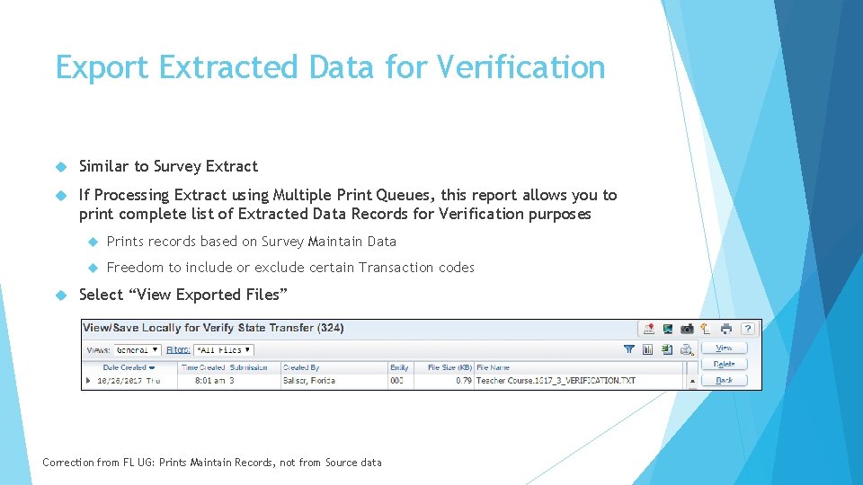The height and width of the screenshot is (485, 863).
Task: Click 'Select View Exported Files' bullet text
Action: click(x=183, y=295)
